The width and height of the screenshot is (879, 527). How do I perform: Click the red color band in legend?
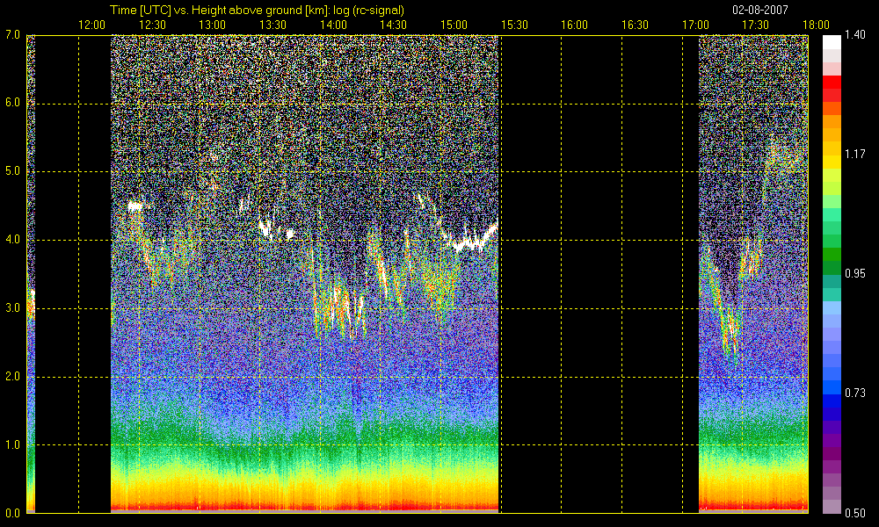tap(832, 83)
